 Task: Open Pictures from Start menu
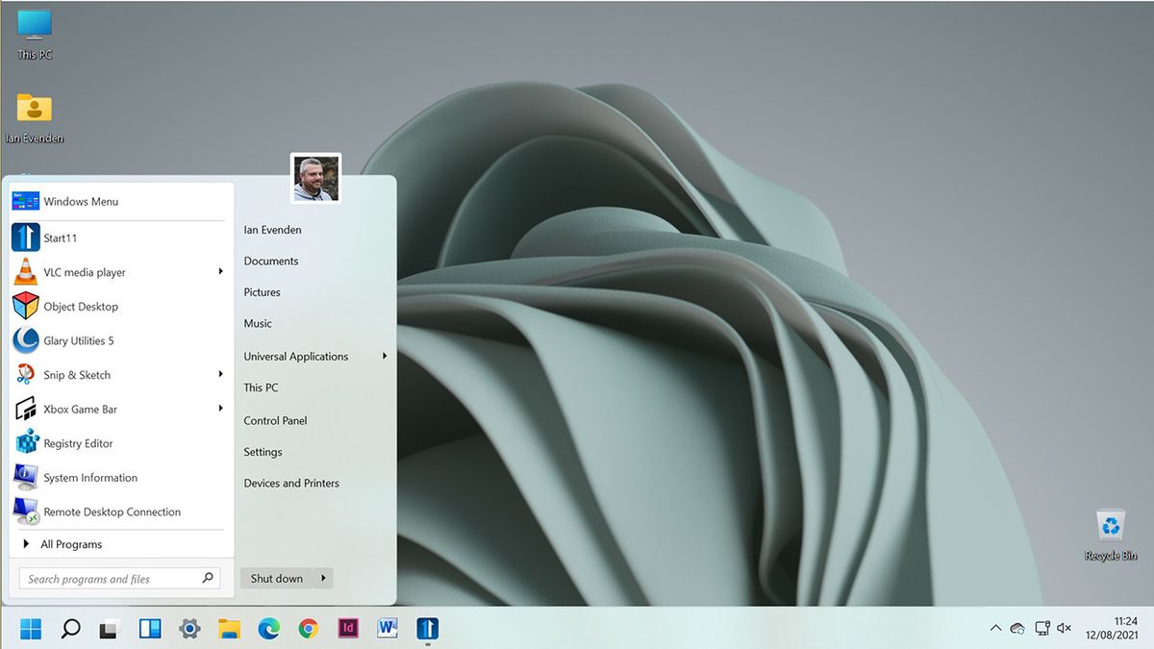click(263, 292)
